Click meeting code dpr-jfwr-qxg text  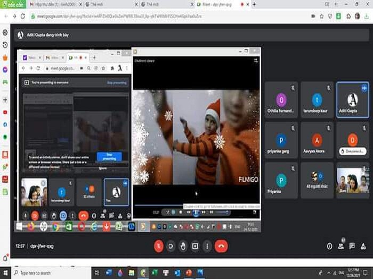tap(42, 246)
